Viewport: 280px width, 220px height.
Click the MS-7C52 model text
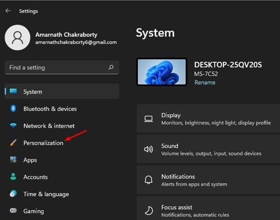pos(206,74)
